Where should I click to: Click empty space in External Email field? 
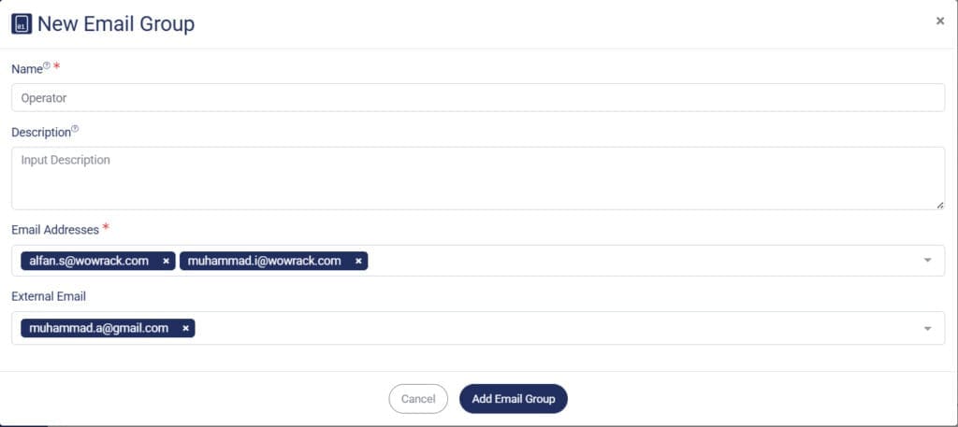pos(552,328)
